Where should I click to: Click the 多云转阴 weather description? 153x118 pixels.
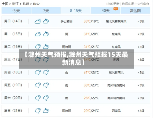[x=66, y=21]
